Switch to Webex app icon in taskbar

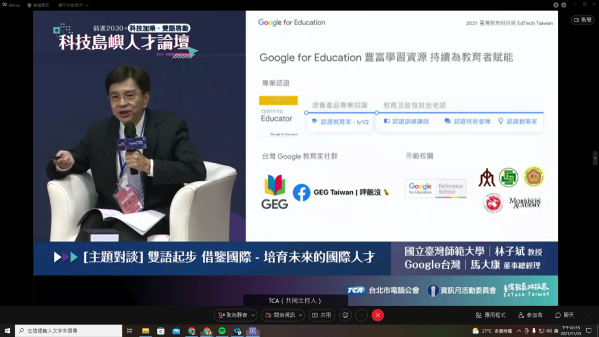pyautogui.click(x=237, y=331)
